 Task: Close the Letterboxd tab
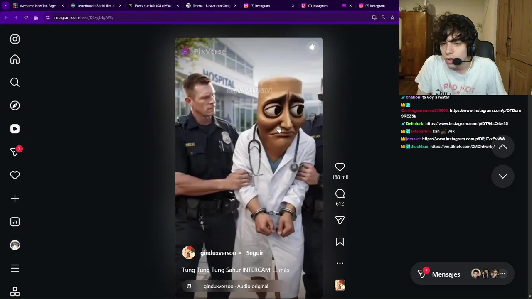pos(120,6)
